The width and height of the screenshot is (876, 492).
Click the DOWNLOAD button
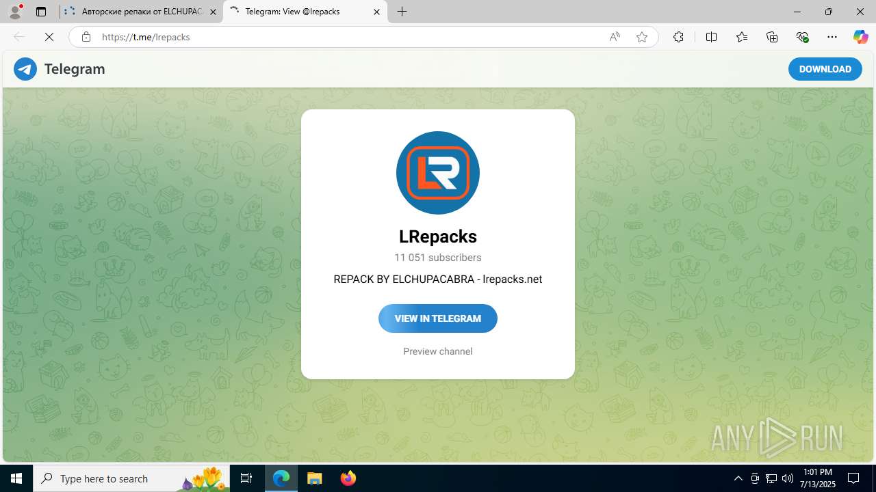pos(825,69)
